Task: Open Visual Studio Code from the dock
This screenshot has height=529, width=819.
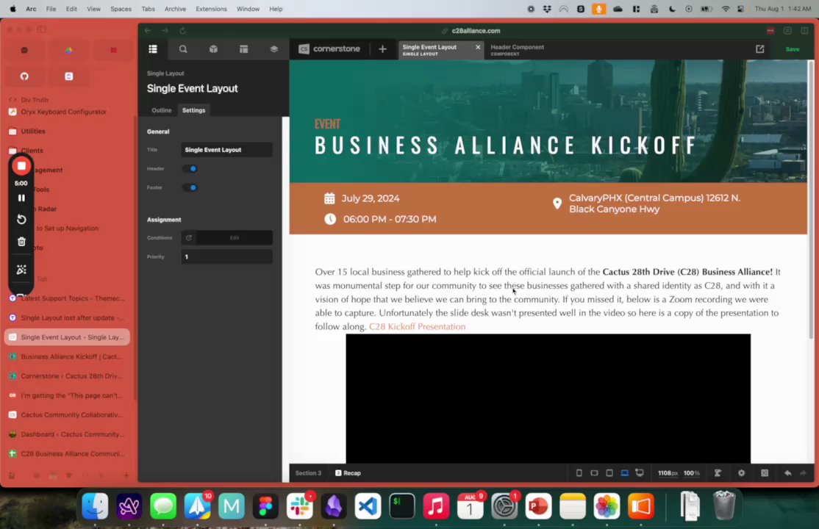Action: [x=368, y=506]
